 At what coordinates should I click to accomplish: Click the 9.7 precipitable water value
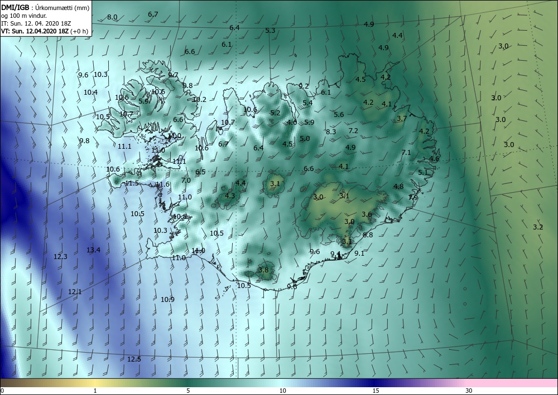[x=173, y=75]
